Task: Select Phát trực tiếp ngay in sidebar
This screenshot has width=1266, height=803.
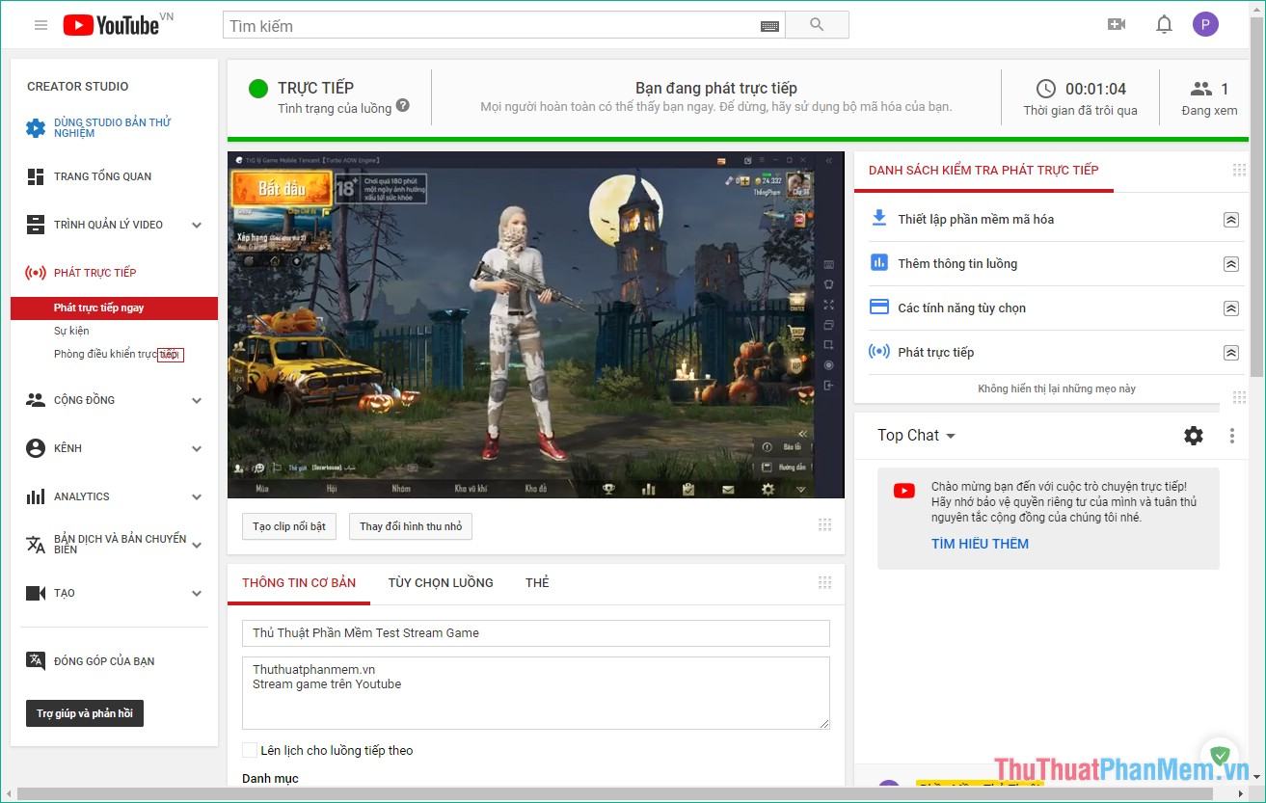Action: [114, 308]
